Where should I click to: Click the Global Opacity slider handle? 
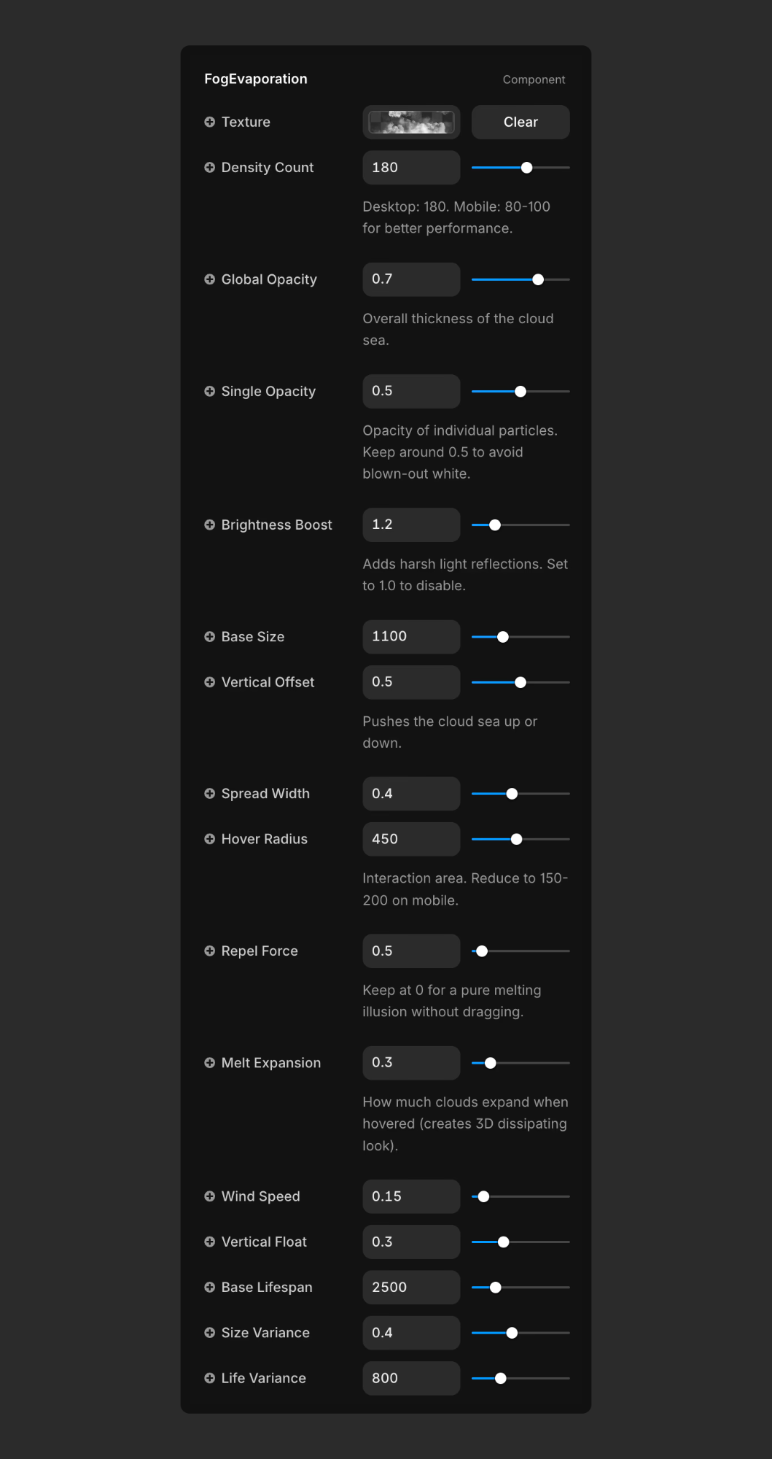(538, 279)
